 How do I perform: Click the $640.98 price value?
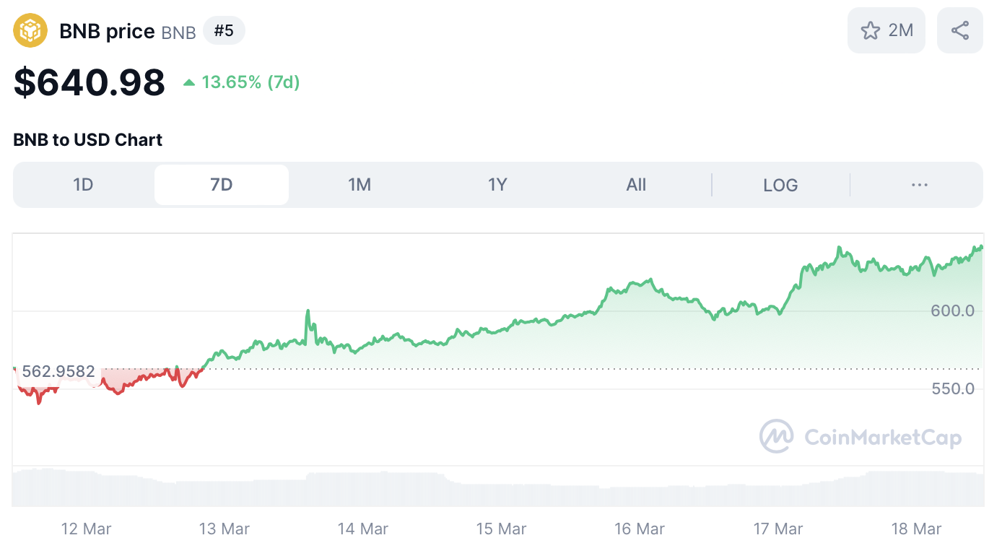coord(90,82)
